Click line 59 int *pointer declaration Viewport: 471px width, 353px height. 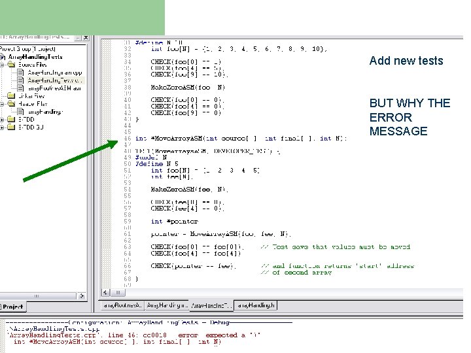[x=175, y=222]
